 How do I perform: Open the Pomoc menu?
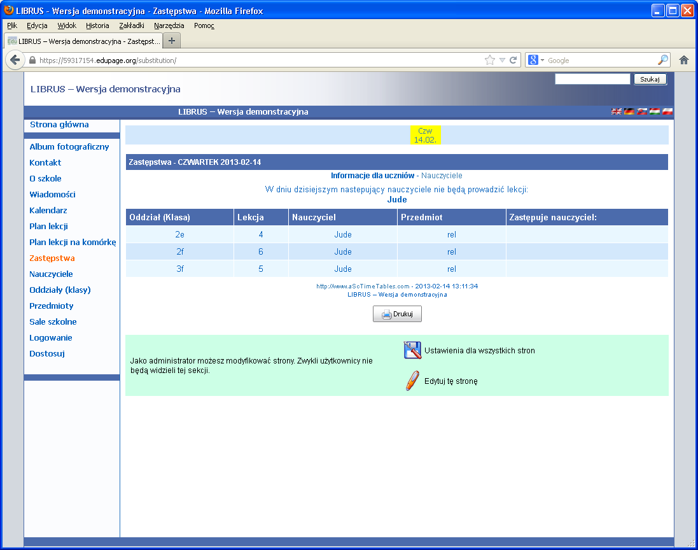tap(204, 25)
